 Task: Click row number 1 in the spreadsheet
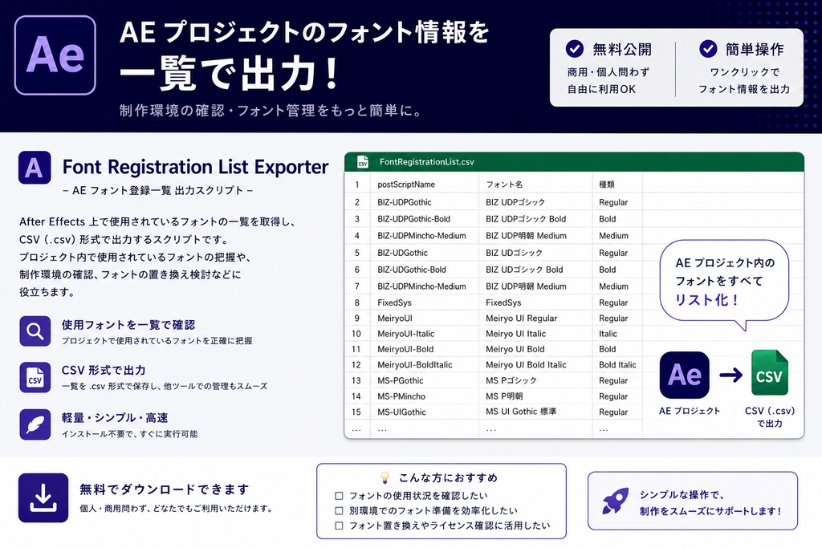357,185
